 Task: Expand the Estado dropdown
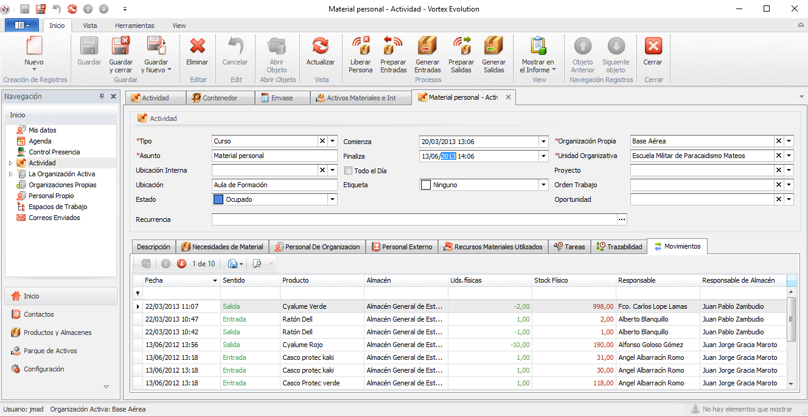tap(332, 199)
